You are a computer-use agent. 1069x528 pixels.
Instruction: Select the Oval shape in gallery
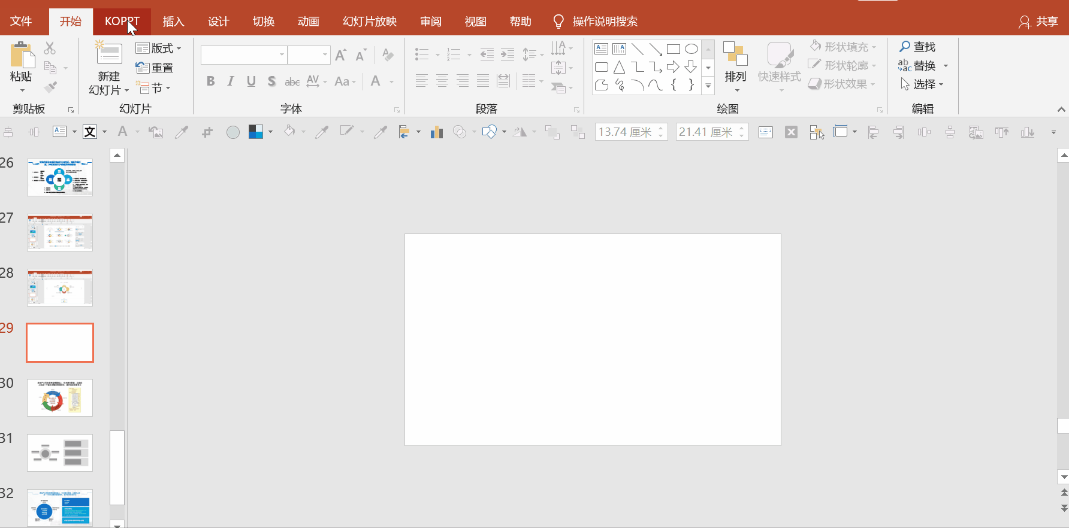[x=691, y=49]
